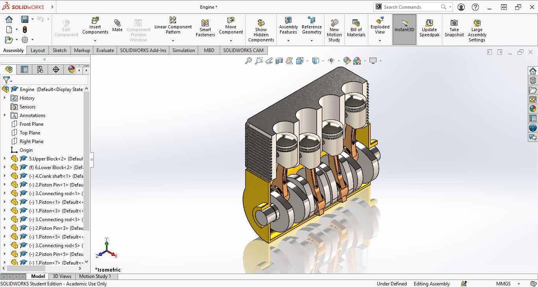
Task: Click the Previous View icon
Action: click(269, 61)
